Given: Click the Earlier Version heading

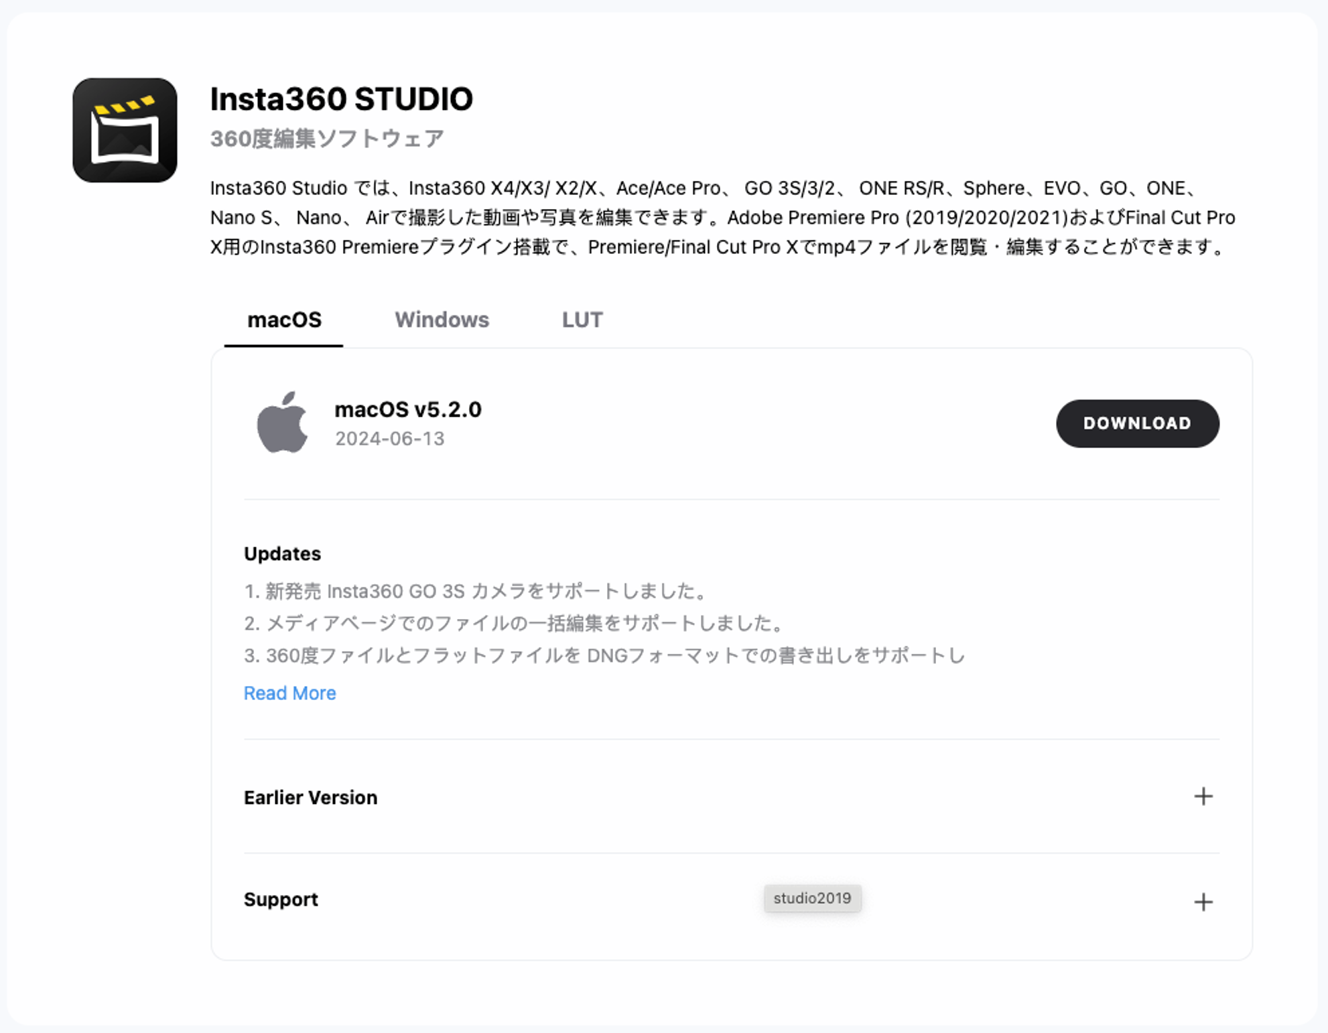Looking at the screenshot, I should [310, 797].
